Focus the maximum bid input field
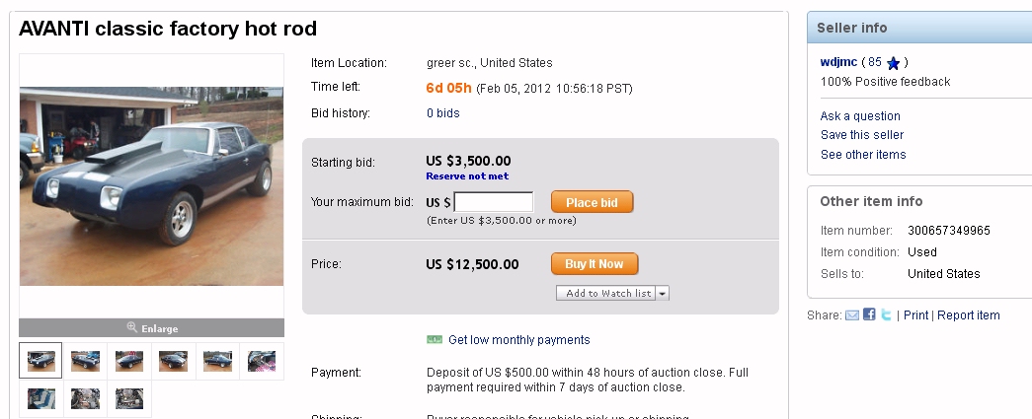The width and height of the screenshot is (1032, 419). [493, 202]
